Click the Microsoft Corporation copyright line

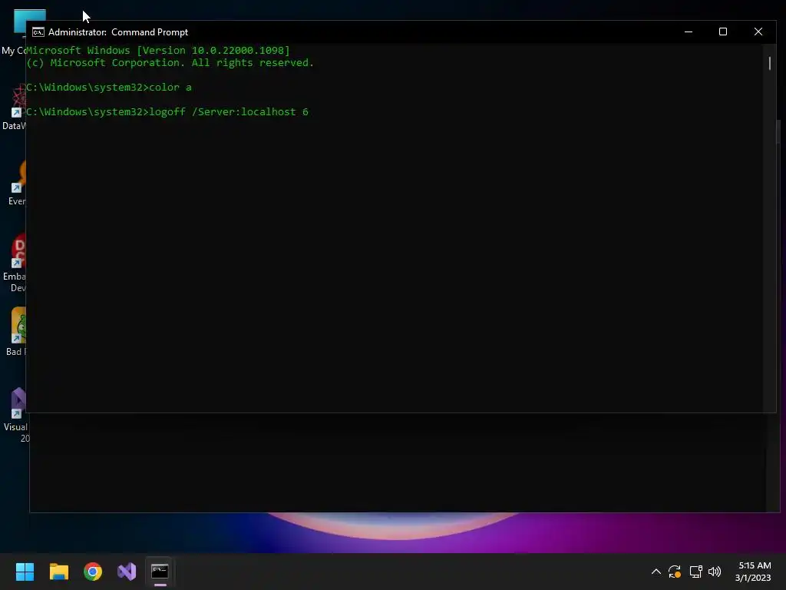coord(170,63)
